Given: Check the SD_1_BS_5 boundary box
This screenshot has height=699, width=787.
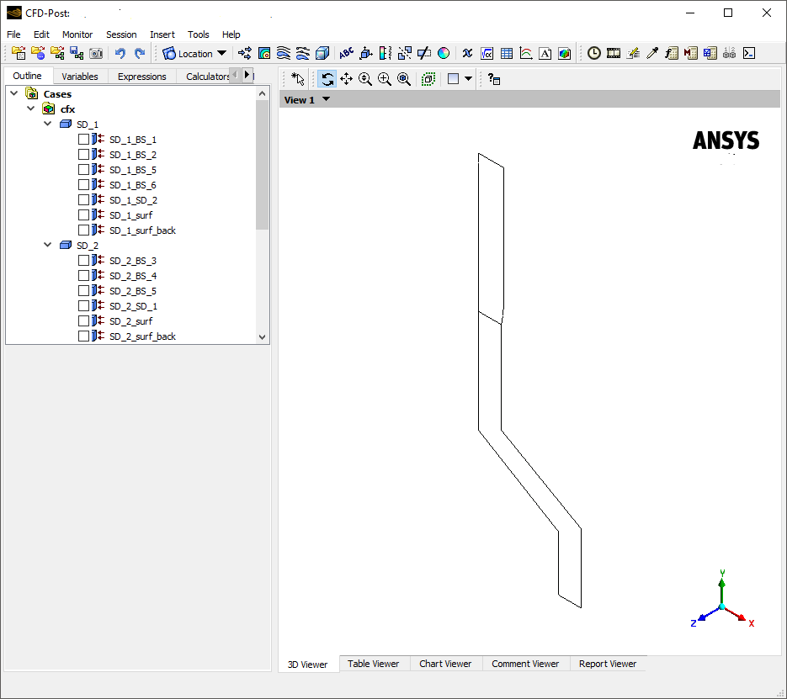Looking at the screenshot, I should coord(84,169).
